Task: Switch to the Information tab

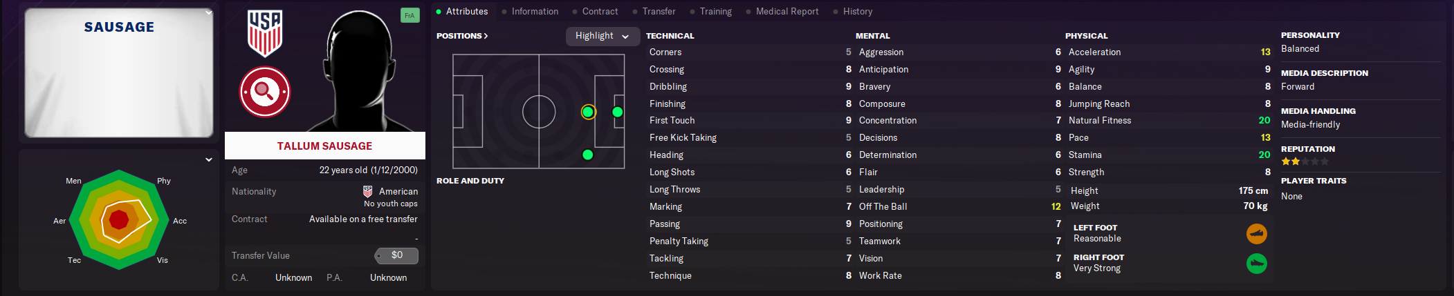Action: point(535,12)
